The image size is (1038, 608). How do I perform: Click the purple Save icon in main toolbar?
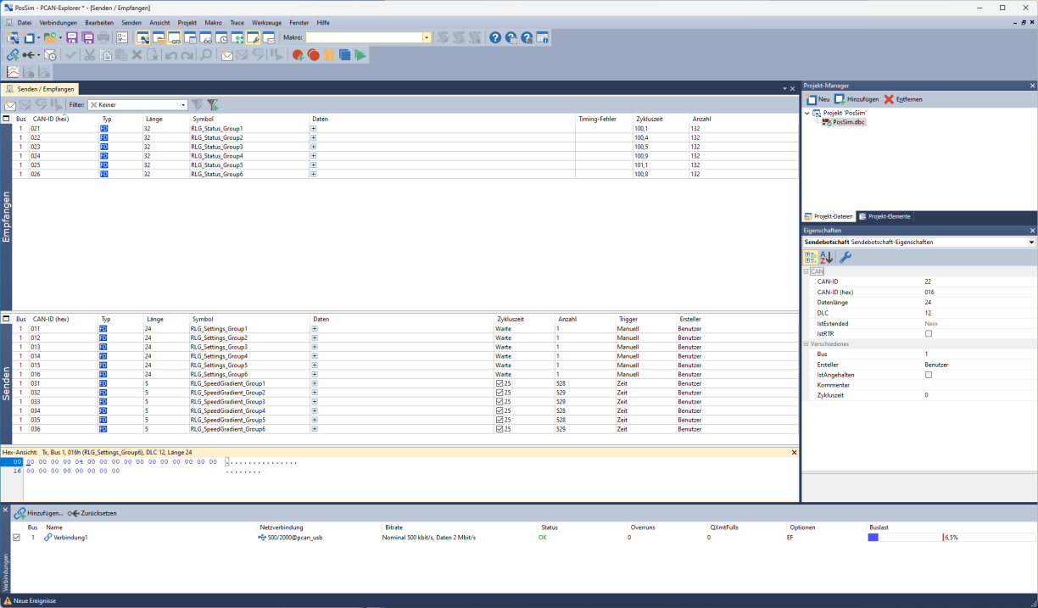coord(72,38)
